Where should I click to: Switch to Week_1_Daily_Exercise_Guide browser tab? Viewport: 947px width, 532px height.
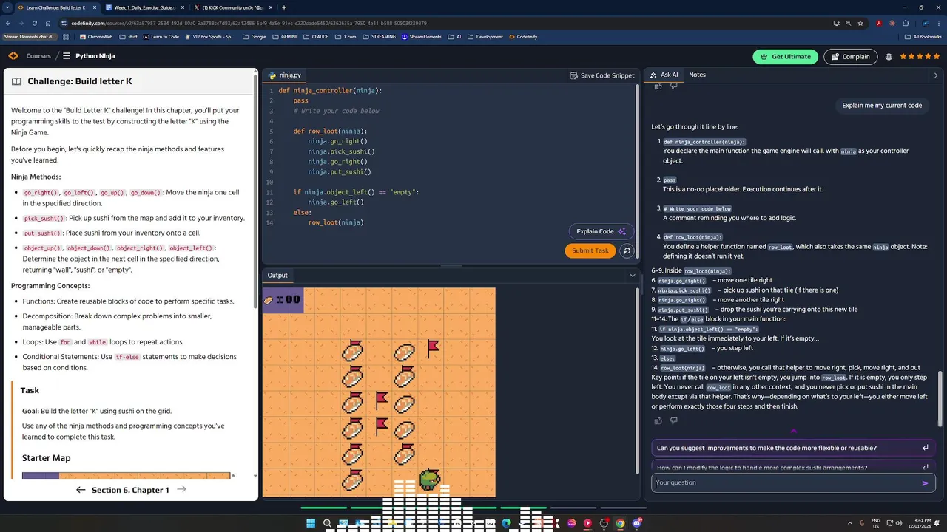click(x=144, y=7)
